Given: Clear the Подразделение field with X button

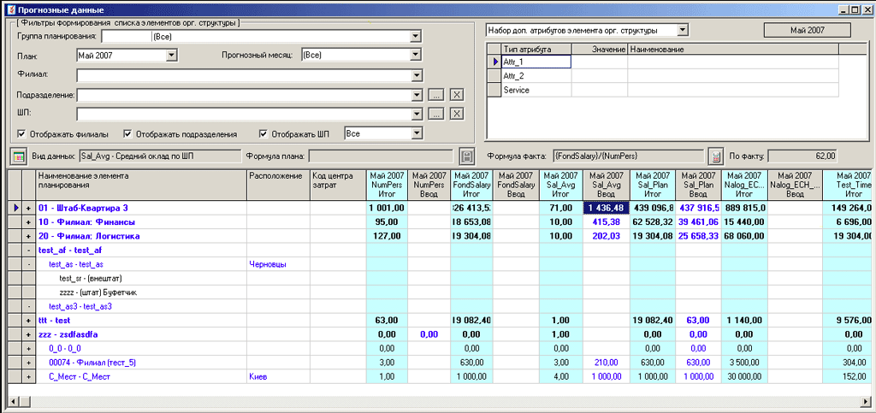Looking at the screenshot, I should (x=457, y=94).
